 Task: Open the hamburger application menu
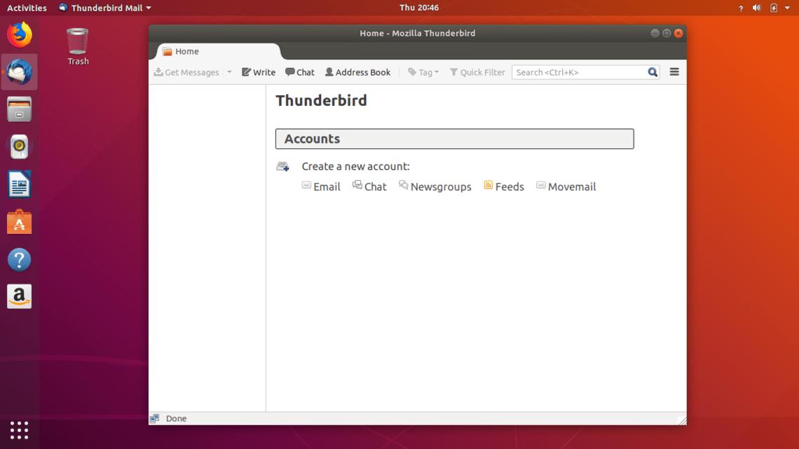pos(674,72)
